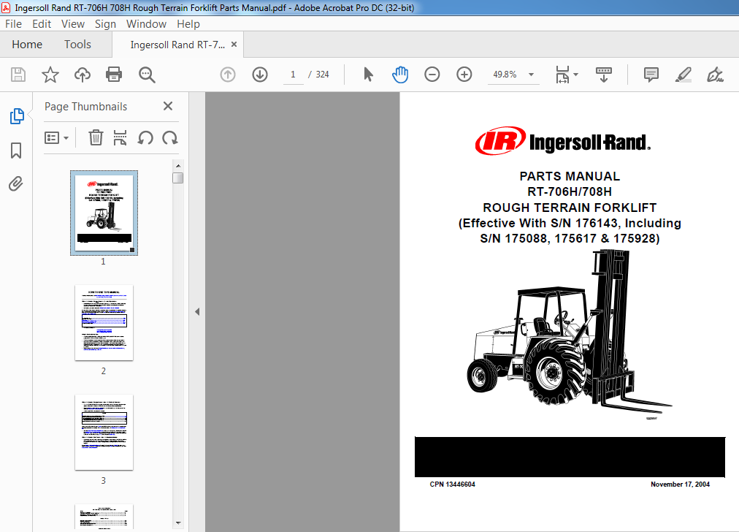
Task: Print the document using printer icon
Action: [x=114, y=75]
